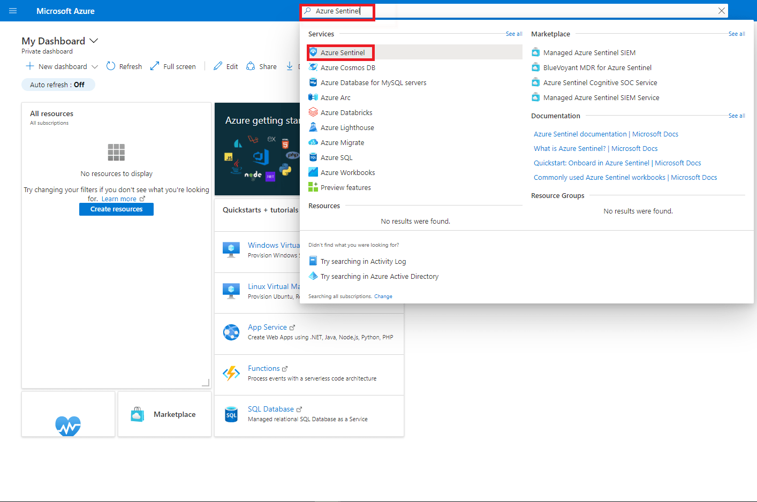This screenshot has height=502, width=757.
Task: Clear the Azure Sentinel search field
Action: click(721, 10)
